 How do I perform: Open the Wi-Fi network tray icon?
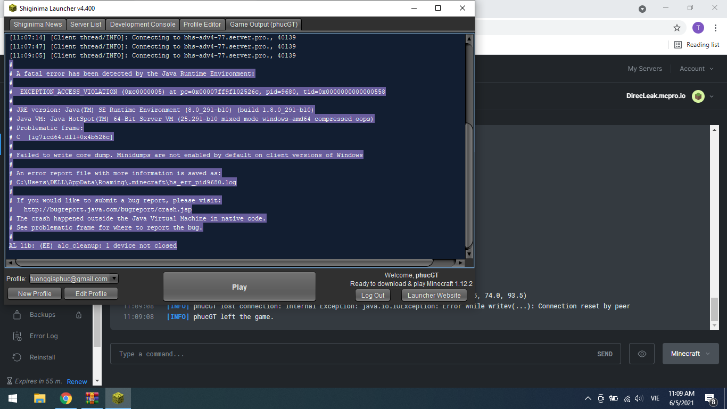(627, 398)
